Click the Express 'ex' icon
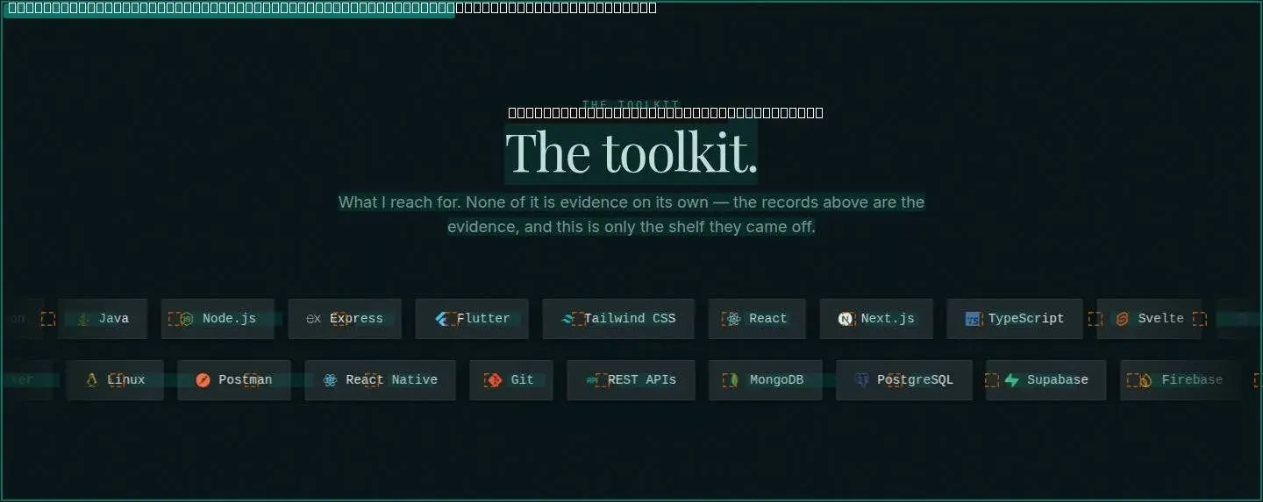Viewport: 1263px width, 502px height. pos(313,319)
